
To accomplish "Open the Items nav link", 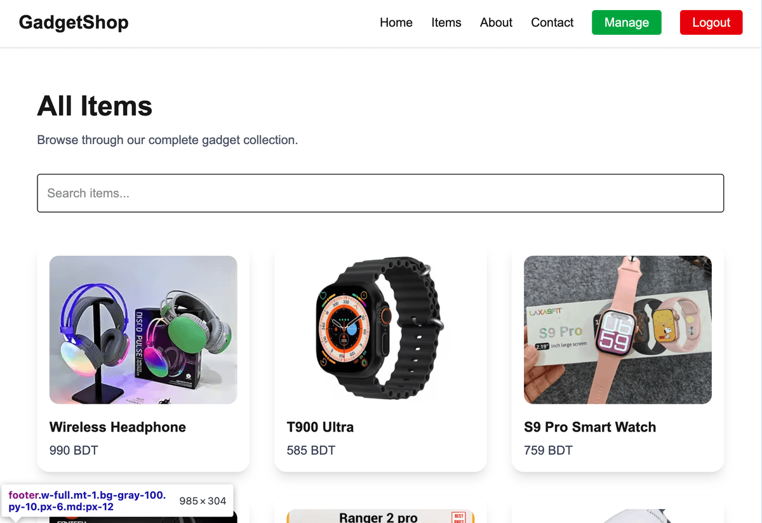I will pos(446,22).
